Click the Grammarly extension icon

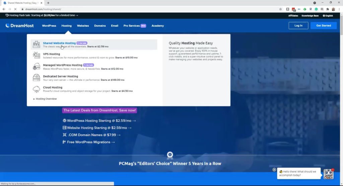[x=316, y=9]
